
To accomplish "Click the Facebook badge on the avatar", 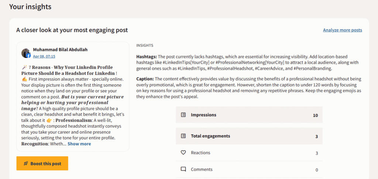I will [x=29, y=56].
